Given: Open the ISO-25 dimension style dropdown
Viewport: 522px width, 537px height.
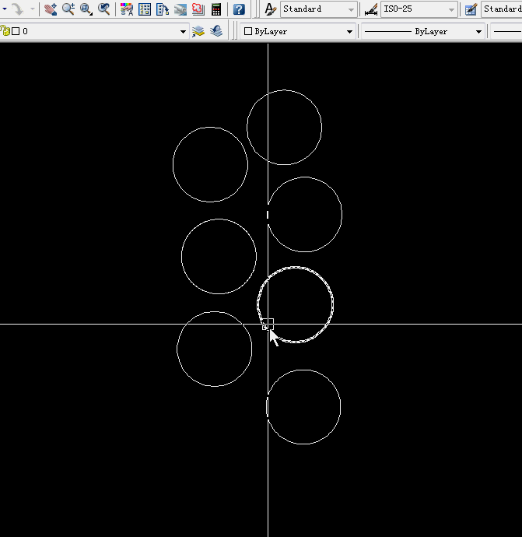Looking at the screenshot, I should (452, 9).
